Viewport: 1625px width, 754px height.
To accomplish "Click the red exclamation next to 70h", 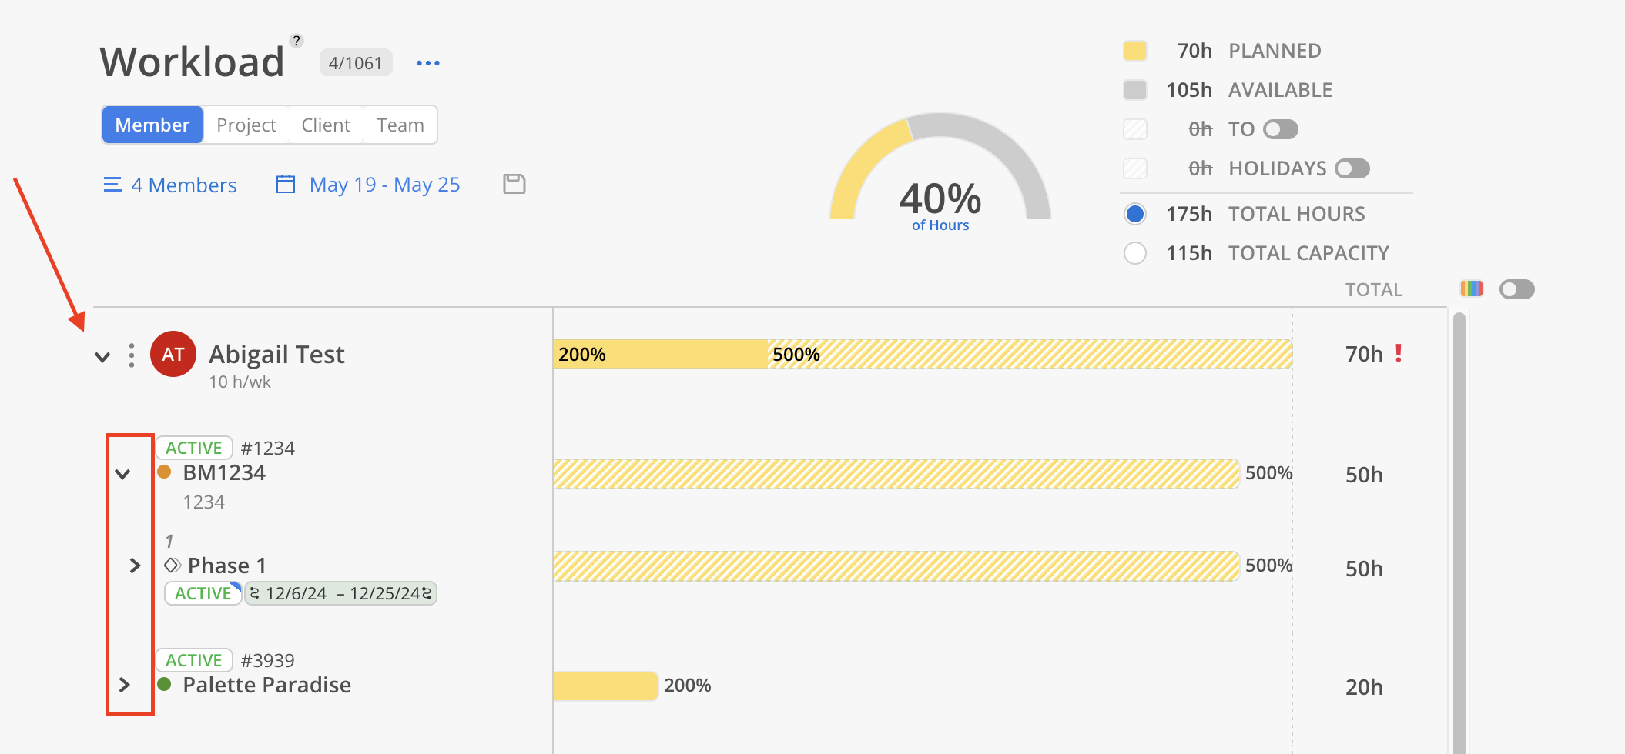I will [x=1399, y=353].
